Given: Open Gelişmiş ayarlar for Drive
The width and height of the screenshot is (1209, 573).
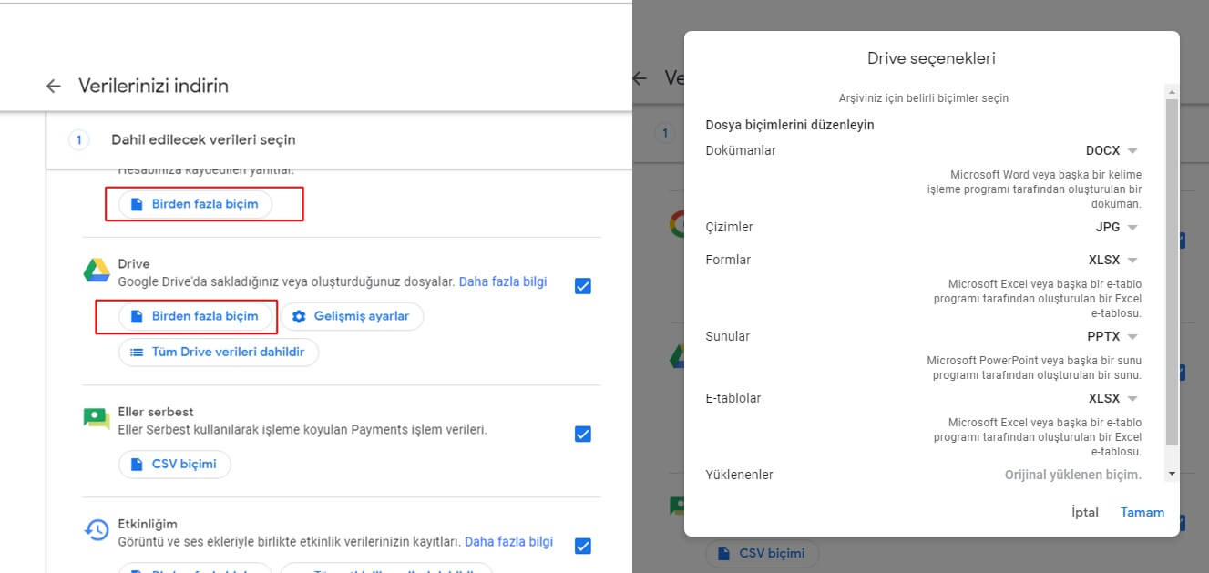Looking at the screenshot, I should coord(352,316).
